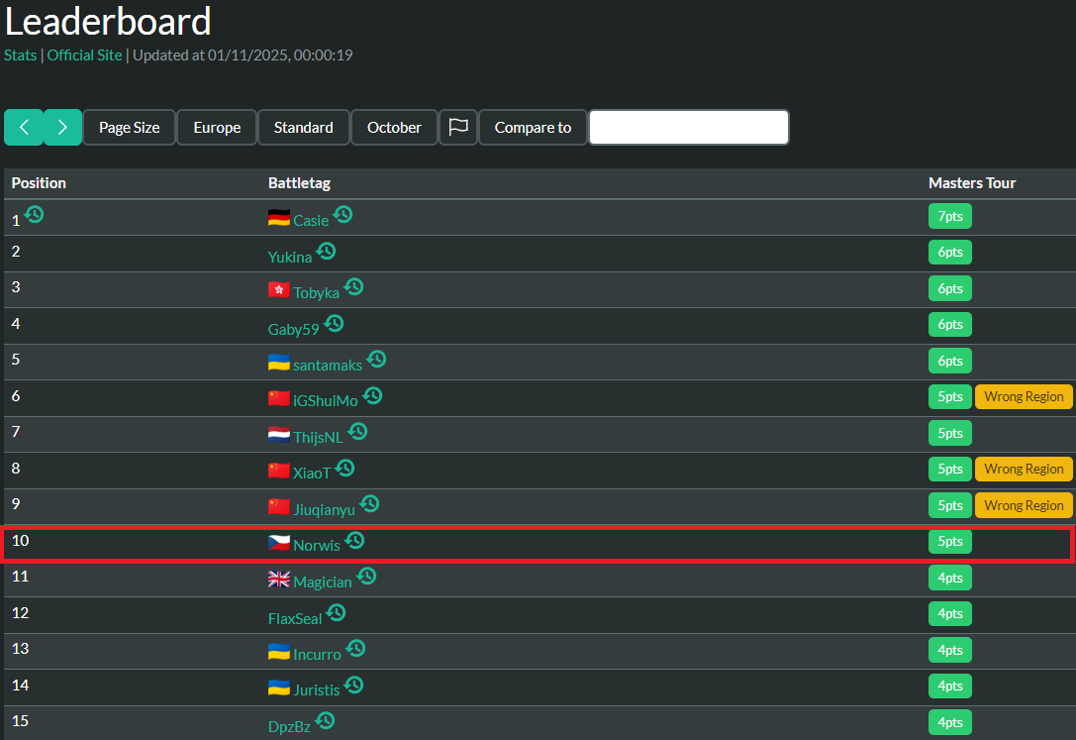The width and height of the screenshot is (1076, 740).
Task: Click the Czech flag beside Norwis
Action: pyautogui.click(x=278, y=543)
